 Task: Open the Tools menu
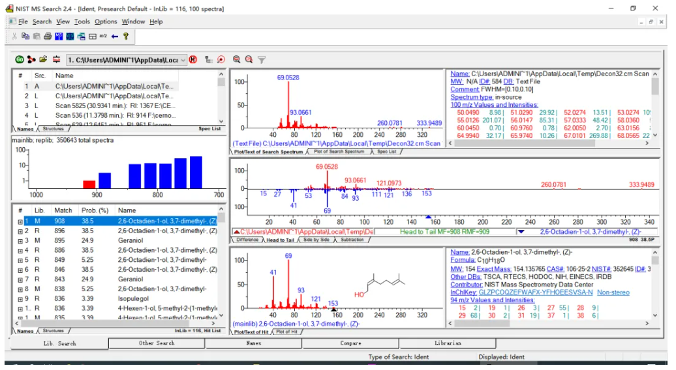[x=82, y=21]
